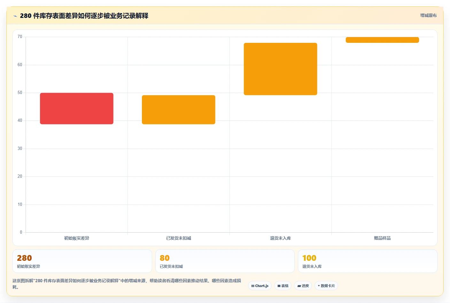The image size is (450, 303).
Task: Click the 表格 tag
Action: click(283, 286)
